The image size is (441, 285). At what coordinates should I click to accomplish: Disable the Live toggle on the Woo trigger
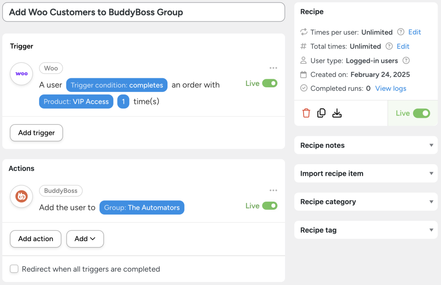(x=271, y=83)
